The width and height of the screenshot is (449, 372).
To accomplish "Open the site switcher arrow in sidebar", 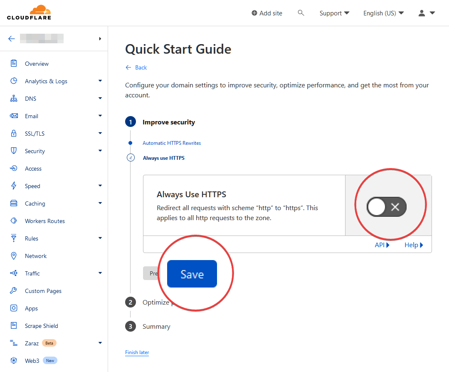I will point(100,39).
